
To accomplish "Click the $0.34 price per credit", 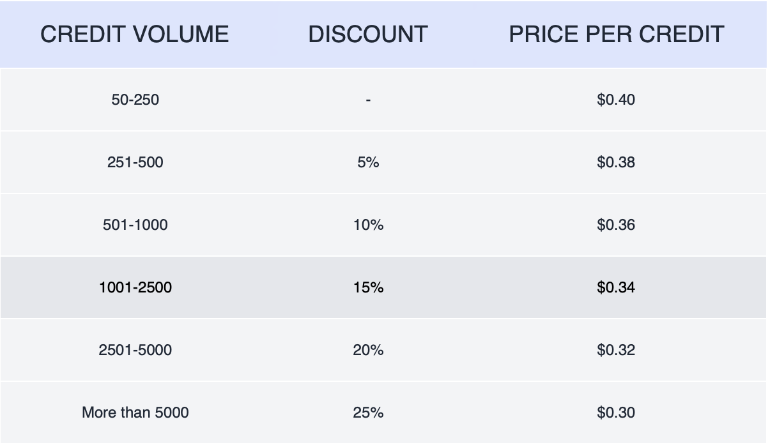I will coord(616,287).
